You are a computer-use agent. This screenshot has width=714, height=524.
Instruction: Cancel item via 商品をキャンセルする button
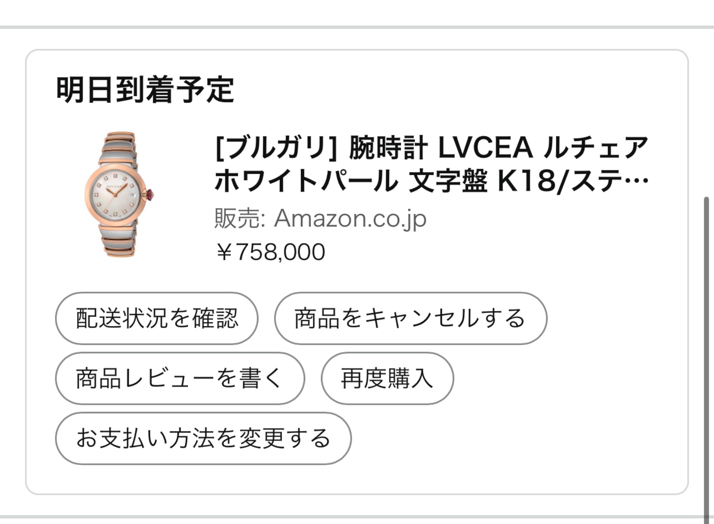(411, 318)
